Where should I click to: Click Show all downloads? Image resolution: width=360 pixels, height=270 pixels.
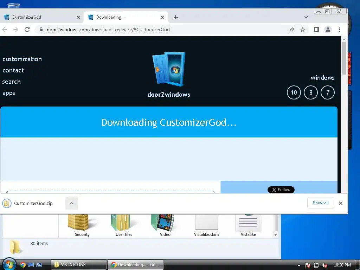pyautogui.click(x=321, y=203)
